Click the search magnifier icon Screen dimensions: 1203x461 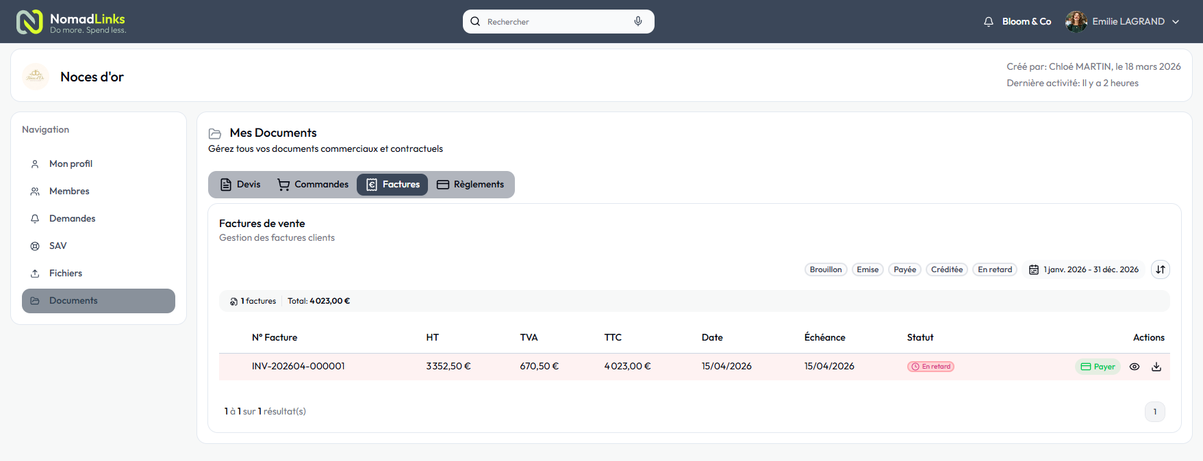click(475, 21)
